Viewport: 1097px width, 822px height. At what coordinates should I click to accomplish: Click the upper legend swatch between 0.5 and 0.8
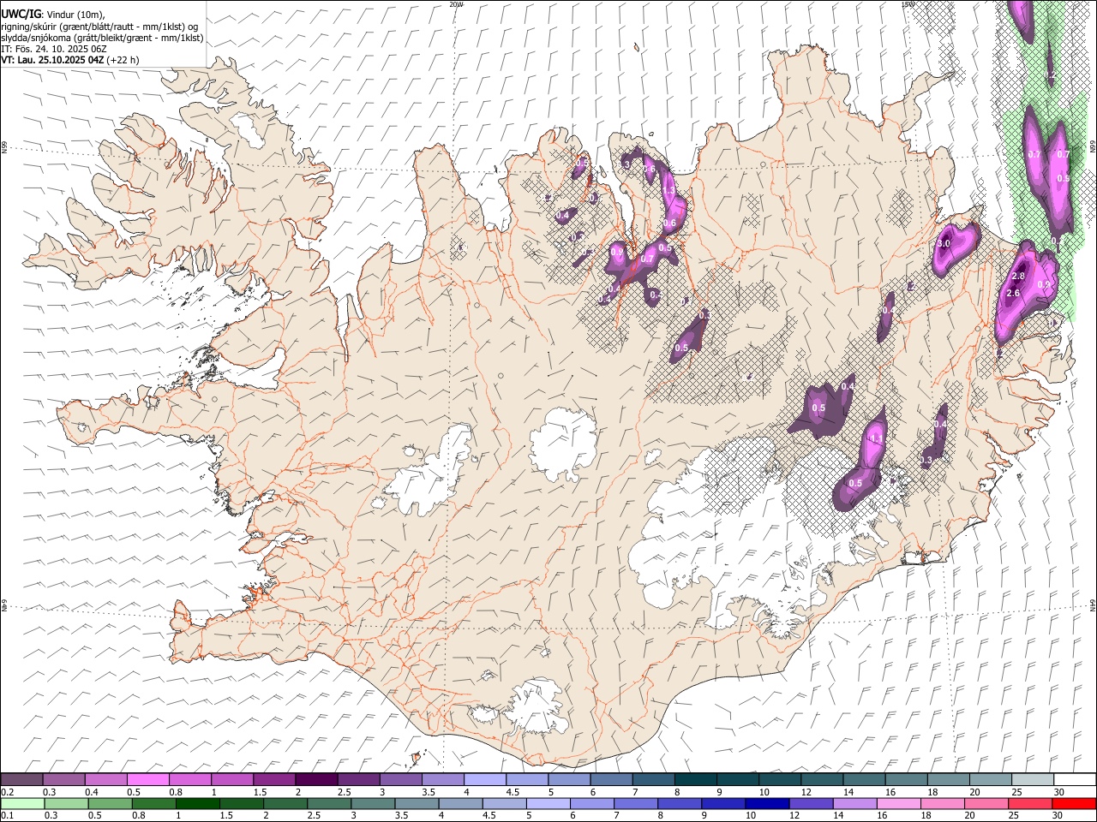pyautogui.click(x=147, y=779)
